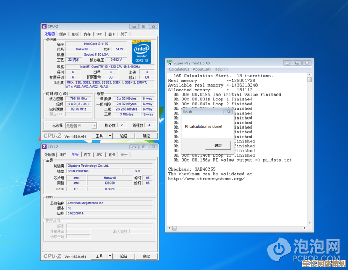
Task: Minimize the mainboard CPU-Z window
Action: [134, 147]
